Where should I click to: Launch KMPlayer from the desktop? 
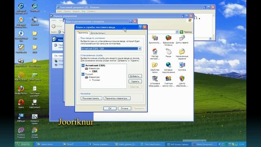(x=21, y=118)
